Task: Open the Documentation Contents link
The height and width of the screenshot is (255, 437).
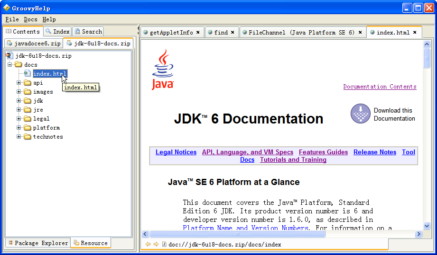Action: [x=380, y=87]
